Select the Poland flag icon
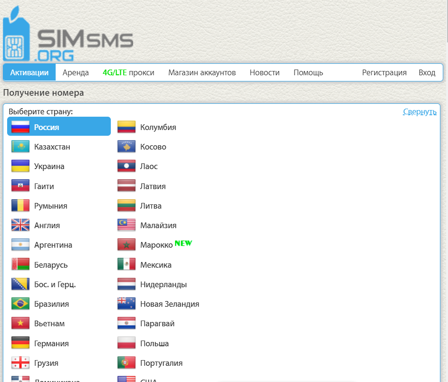The image size is (448, 382). [127, 343]
